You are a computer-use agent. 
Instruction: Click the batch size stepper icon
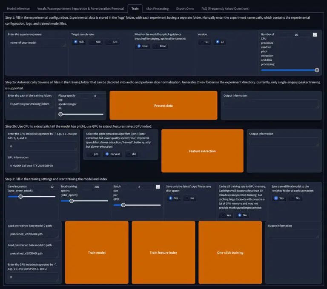click(158, 186)
